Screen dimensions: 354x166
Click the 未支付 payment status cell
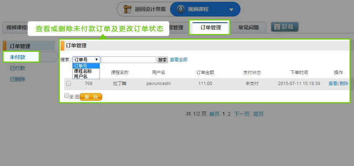pos(252,84)
